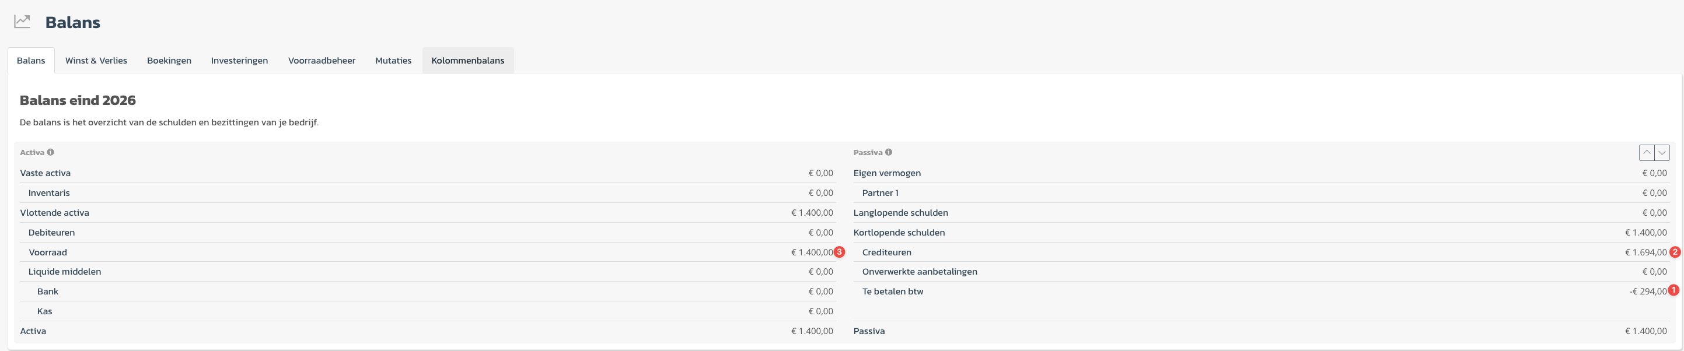Click the Crediteuren row label
Image resolution: width=1684 pixels, height=351 pixels.
coord(886,252)
